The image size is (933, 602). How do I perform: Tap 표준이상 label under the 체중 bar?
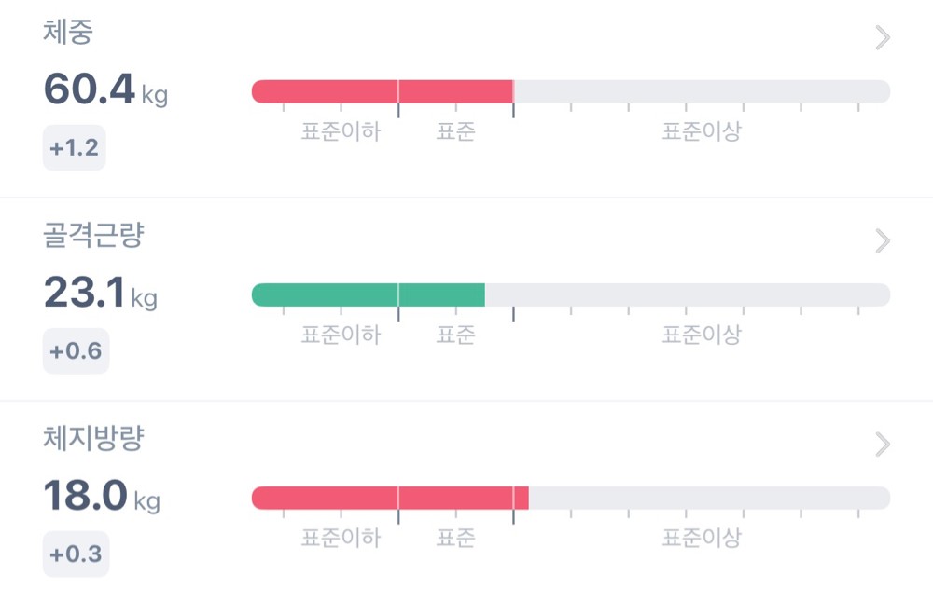701,132
